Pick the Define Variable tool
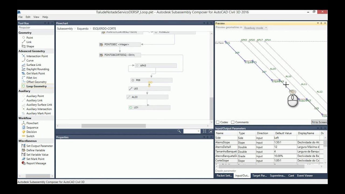Viewport: 345px width, 194px height. tap(36, 150)
